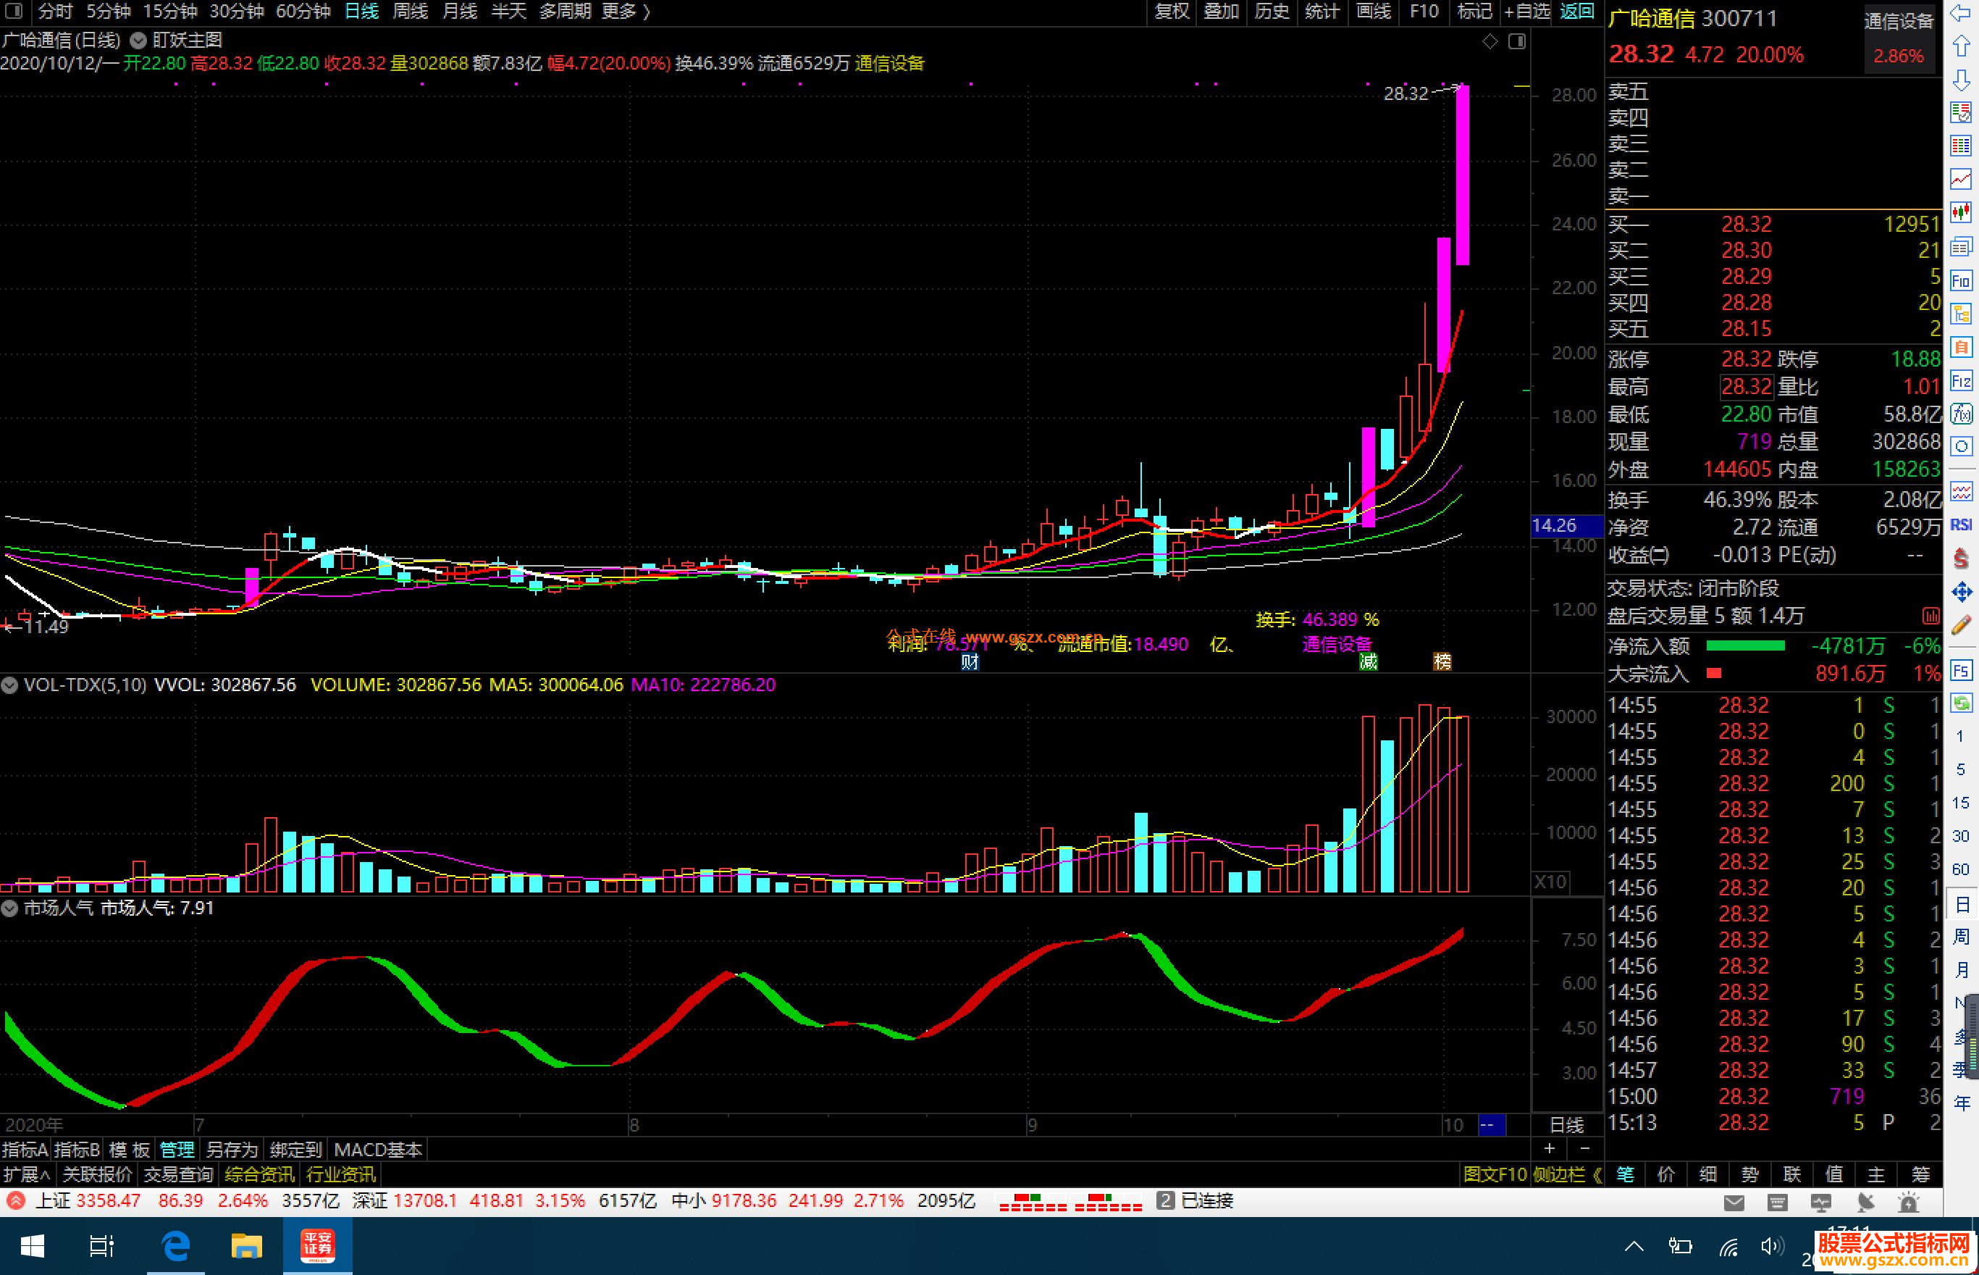Open 图文F10 link
The height and width of the screenshot is (1275, 1979).
tap(1495, 1175)
